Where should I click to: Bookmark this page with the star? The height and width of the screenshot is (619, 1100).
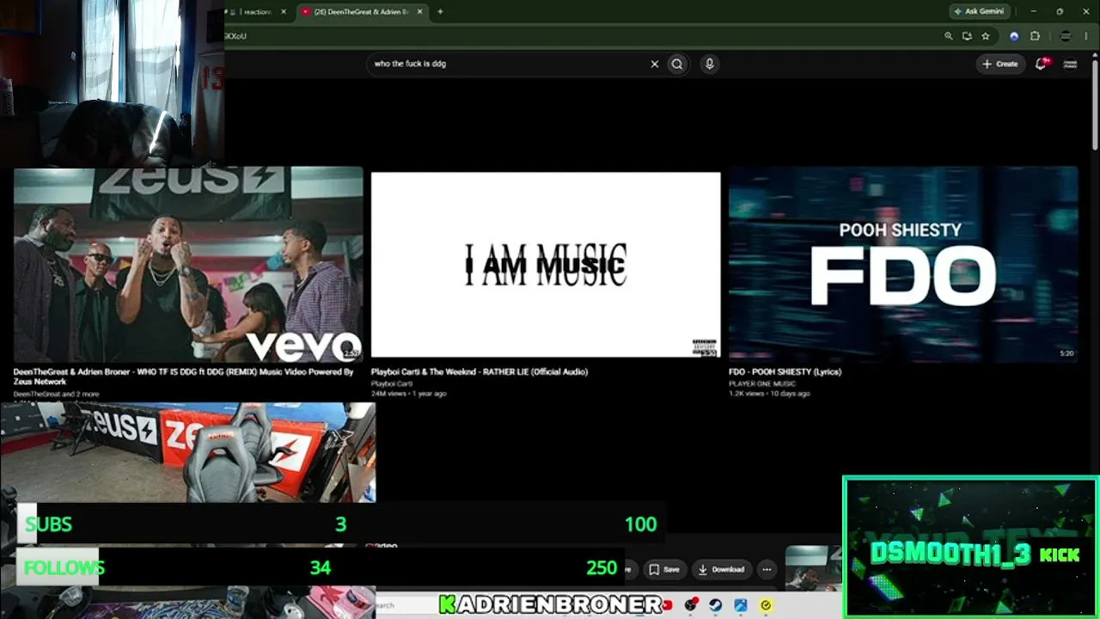986,36
